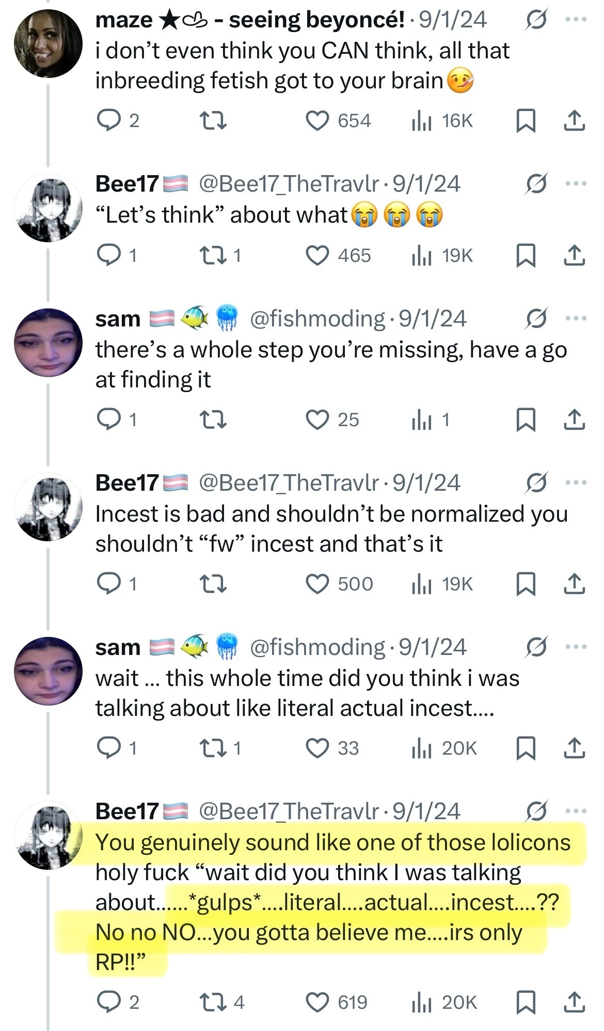View analytics on Bee17's 500-like tweet
The image size is (604, 1031).
point(421,584)
